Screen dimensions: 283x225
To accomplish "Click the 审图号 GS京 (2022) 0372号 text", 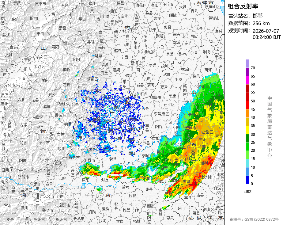I will pos(254,219).
